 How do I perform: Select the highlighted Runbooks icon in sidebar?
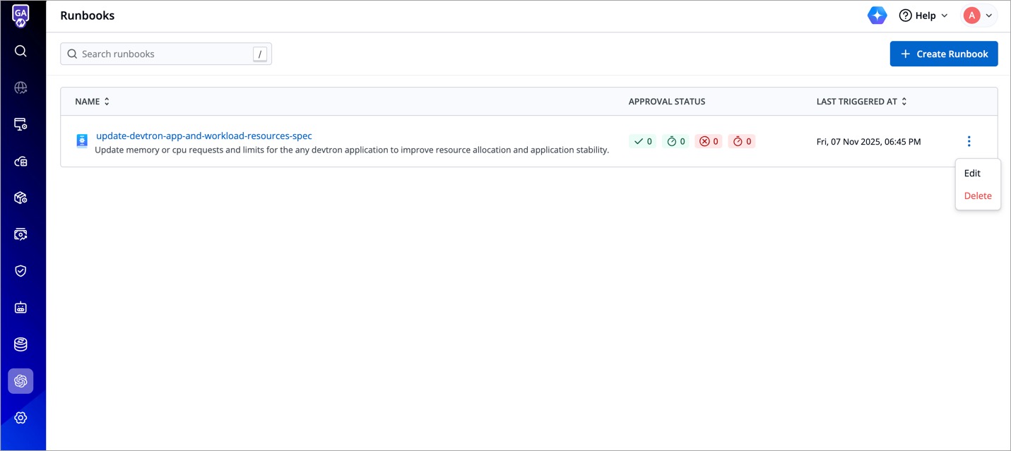tap(20, 381)
